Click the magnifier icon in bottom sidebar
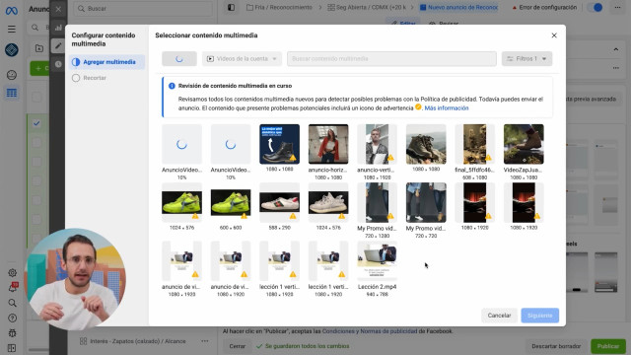631x355 pixels. pyautogui.click(x=12, y=303)
